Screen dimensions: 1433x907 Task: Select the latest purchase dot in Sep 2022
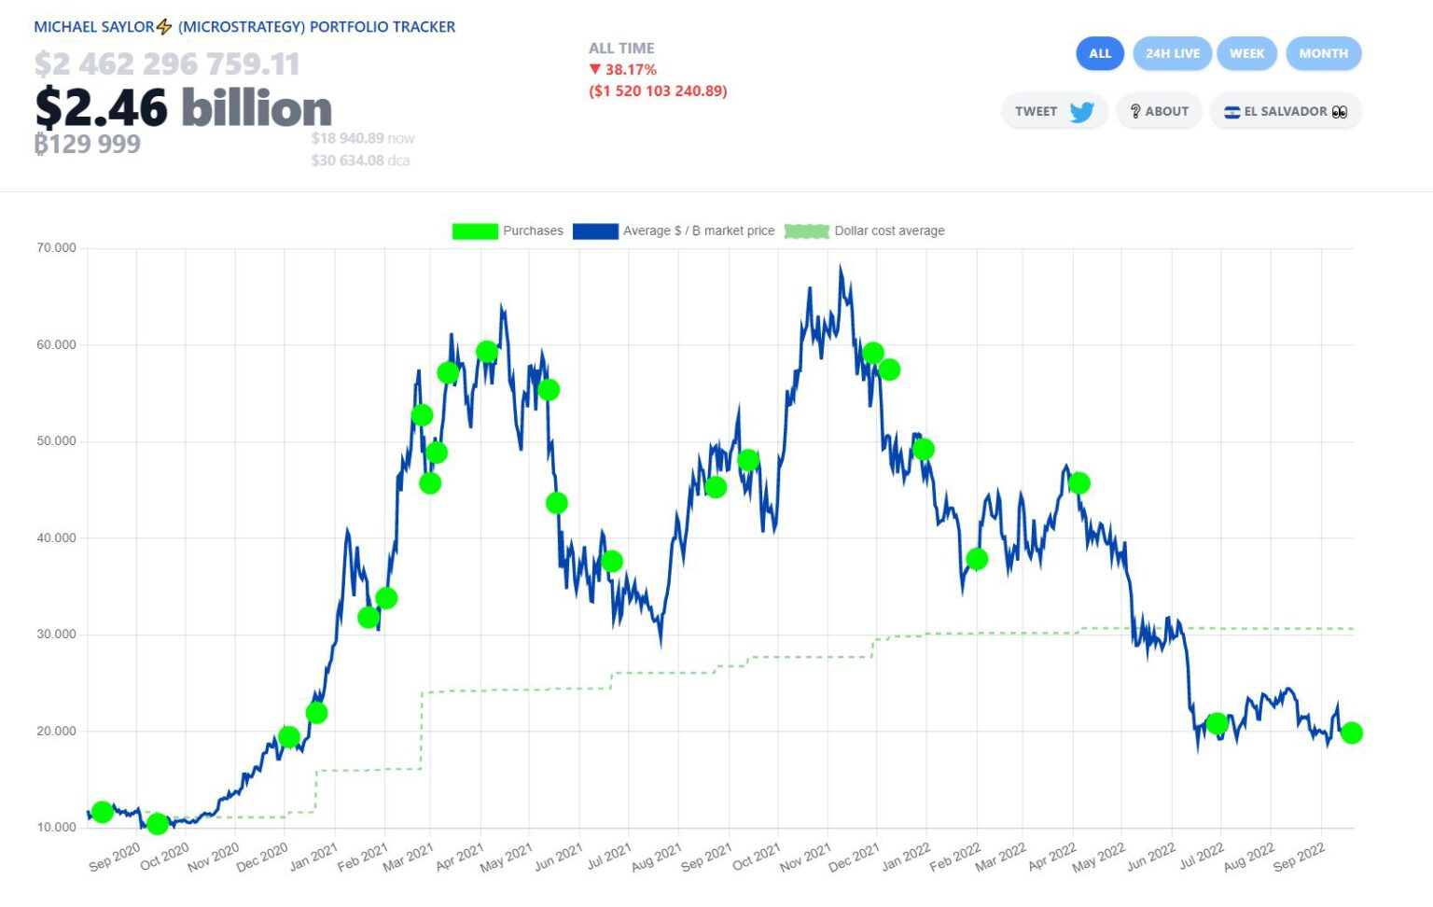pyautogui.click(x=1351, y=733)
